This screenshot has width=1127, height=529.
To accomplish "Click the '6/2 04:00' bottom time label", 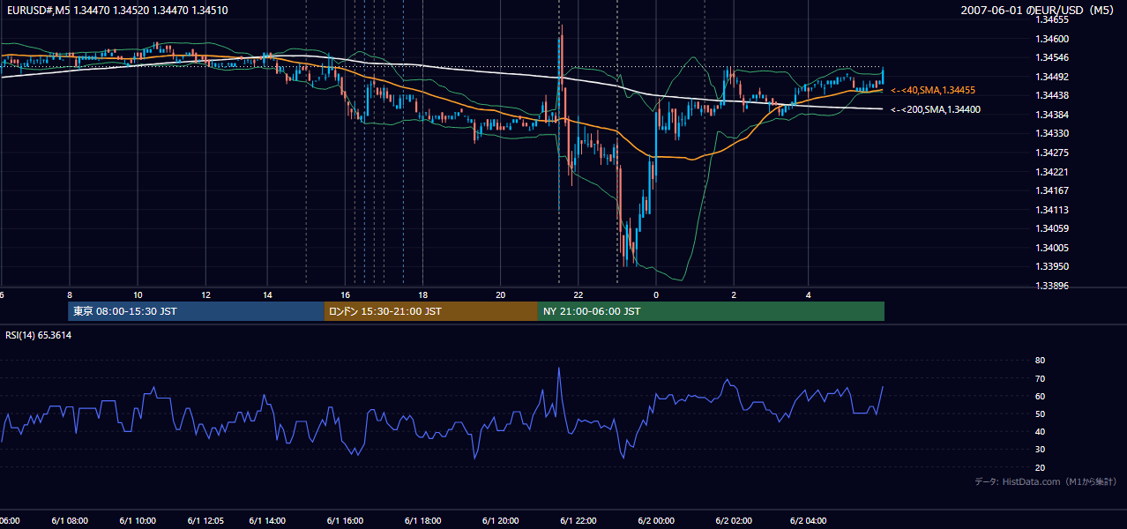I will click(809, 521).
